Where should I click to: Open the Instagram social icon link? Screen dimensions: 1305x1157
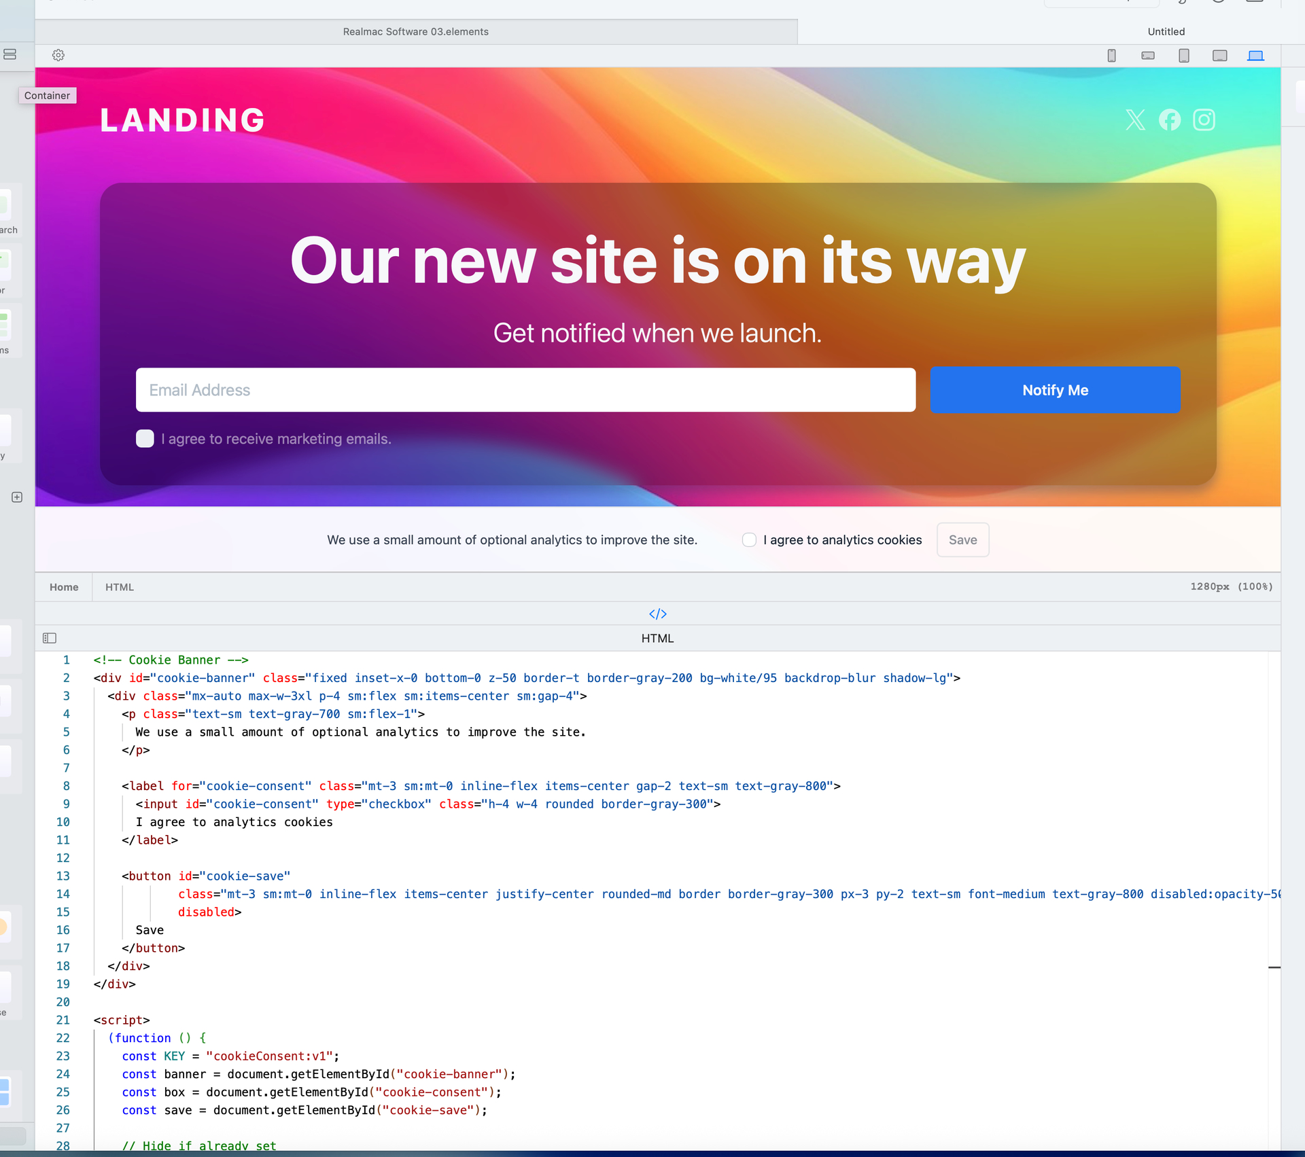(1204, 120)
